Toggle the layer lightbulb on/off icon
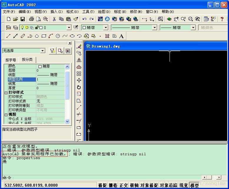The width and height of the screenshot is (229, 189). (x=22, y=28)
